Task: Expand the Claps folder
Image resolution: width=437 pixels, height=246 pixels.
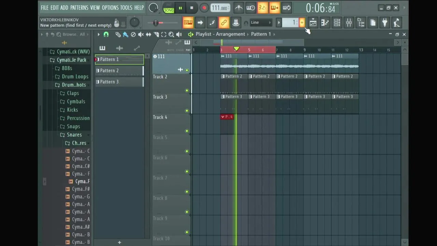Action: click(73, 93)
